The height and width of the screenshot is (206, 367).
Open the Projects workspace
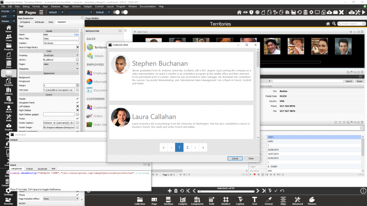(x=9, y=47)
